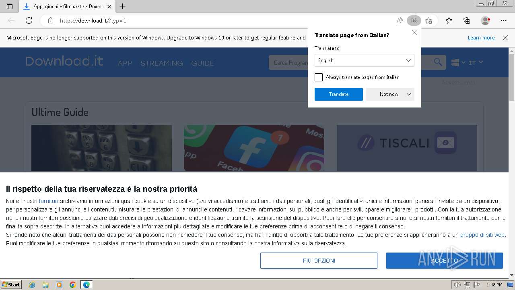Open Chrome from taskbar
515x290 pixels.
tap(73, 285)
